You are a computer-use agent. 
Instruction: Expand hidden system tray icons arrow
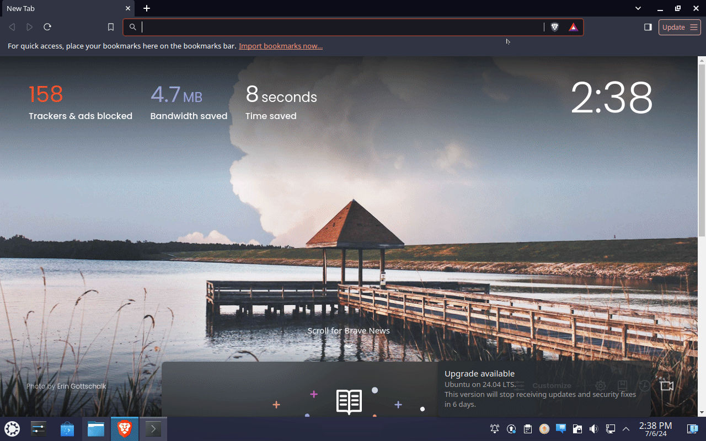[626, 429]
